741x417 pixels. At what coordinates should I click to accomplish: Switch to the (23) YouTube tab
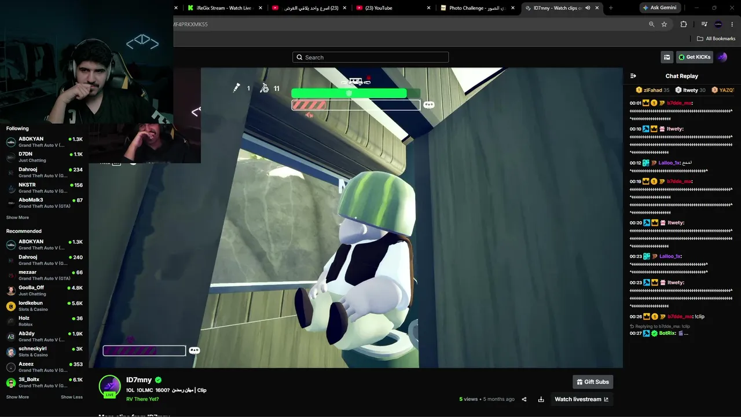[x=392, y=8]
